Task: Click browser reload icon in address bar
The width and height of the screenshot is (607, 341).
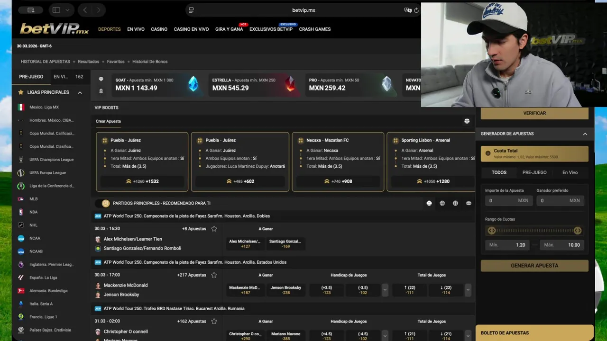Action: [416, 10]
